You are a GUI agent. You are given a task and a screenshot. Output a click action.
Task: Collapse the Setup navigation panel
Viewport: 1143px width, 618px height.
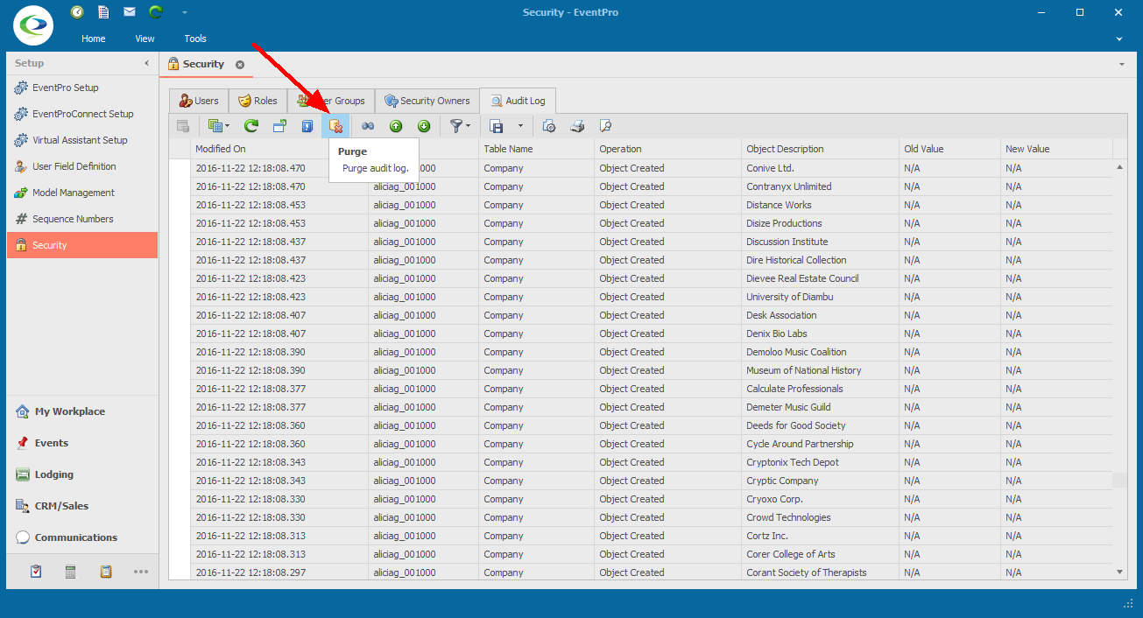pyautogui.click(x=146, y=64)
